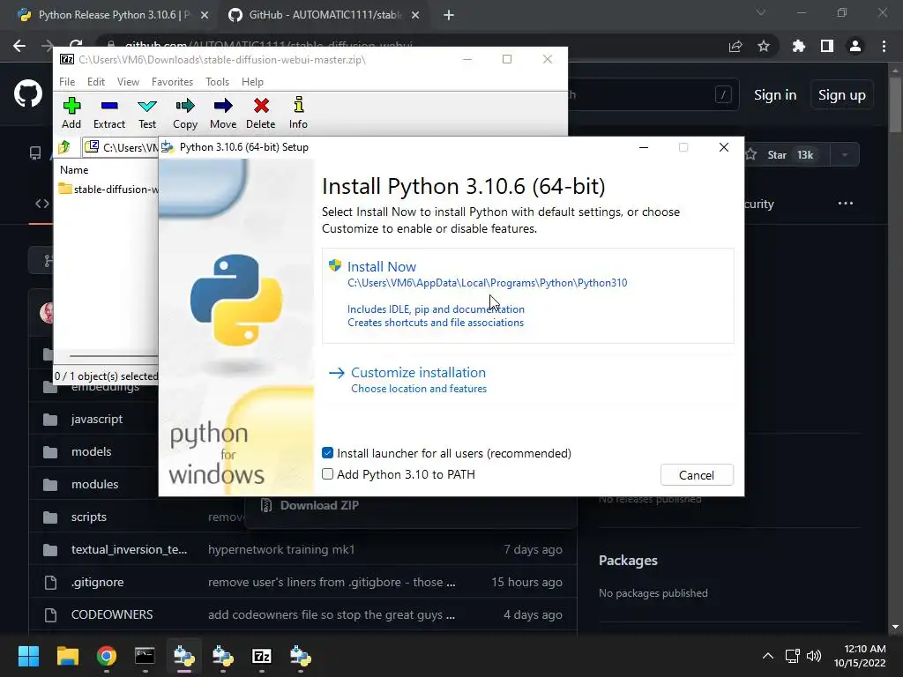Open the javascript folder on GitHub
The width and height of the screenshot is (903, 677).
click(97, 419)
